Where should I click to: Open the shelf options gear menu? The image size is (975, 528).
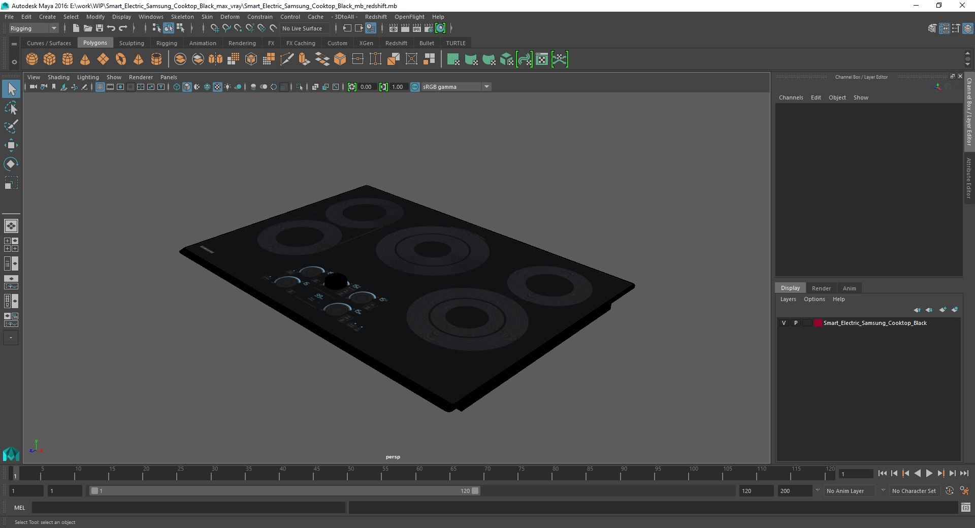14,62
